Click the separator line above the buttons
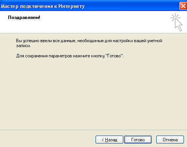The width and height of the screenshot is (187, 147). [x=94, y=130]
